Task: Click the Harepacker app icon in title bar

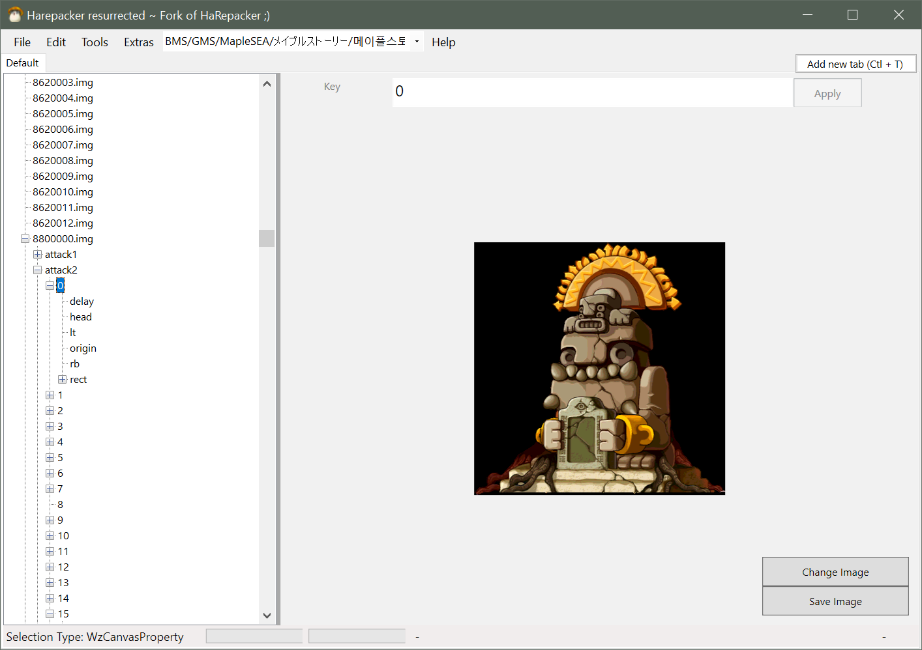Action: pyautogui.click(x=15, y=15)
